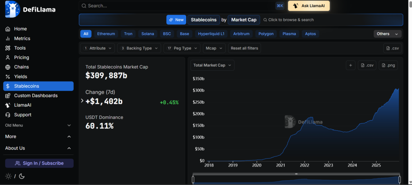Select the All chains filter
The width and height of the screenshot is (412, 185).
tap(86, 34)
